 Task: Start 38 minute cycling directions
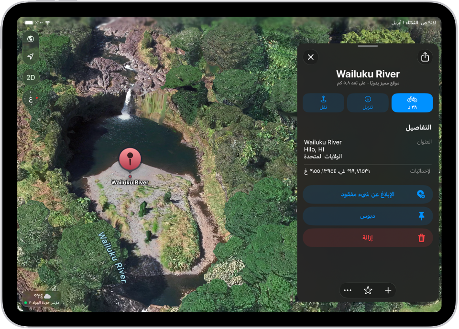(412, 103)
